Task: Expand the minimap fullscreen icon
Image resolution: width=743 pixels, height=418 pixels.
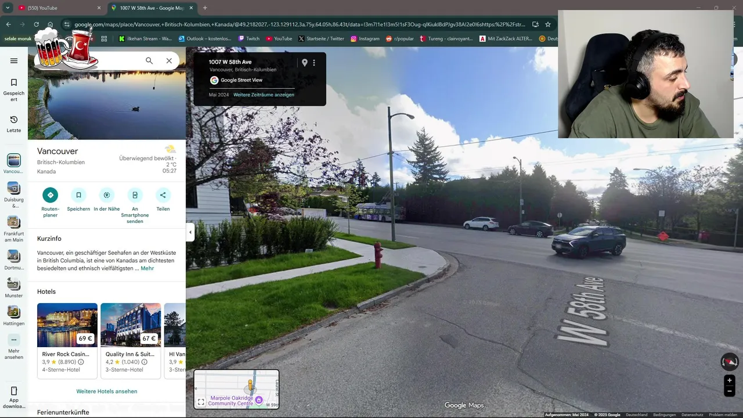Action: [x=201, y=402]
